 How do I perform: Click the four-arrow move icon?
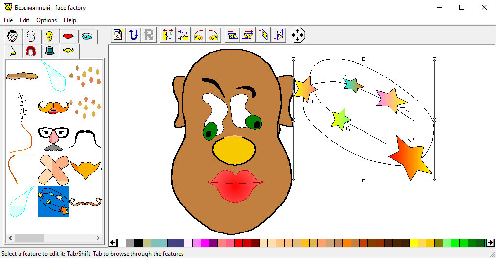(297, 35)
